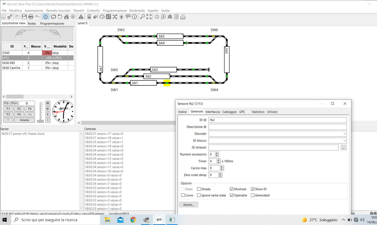Click the speedometer gauge toolbar icon
This screenshot has width=377, height=225.
pos(102,17)
